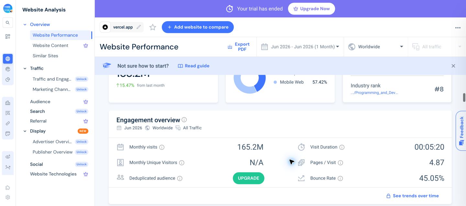
Task: Collapse the Display section chevron
Action: pos(25,131)
